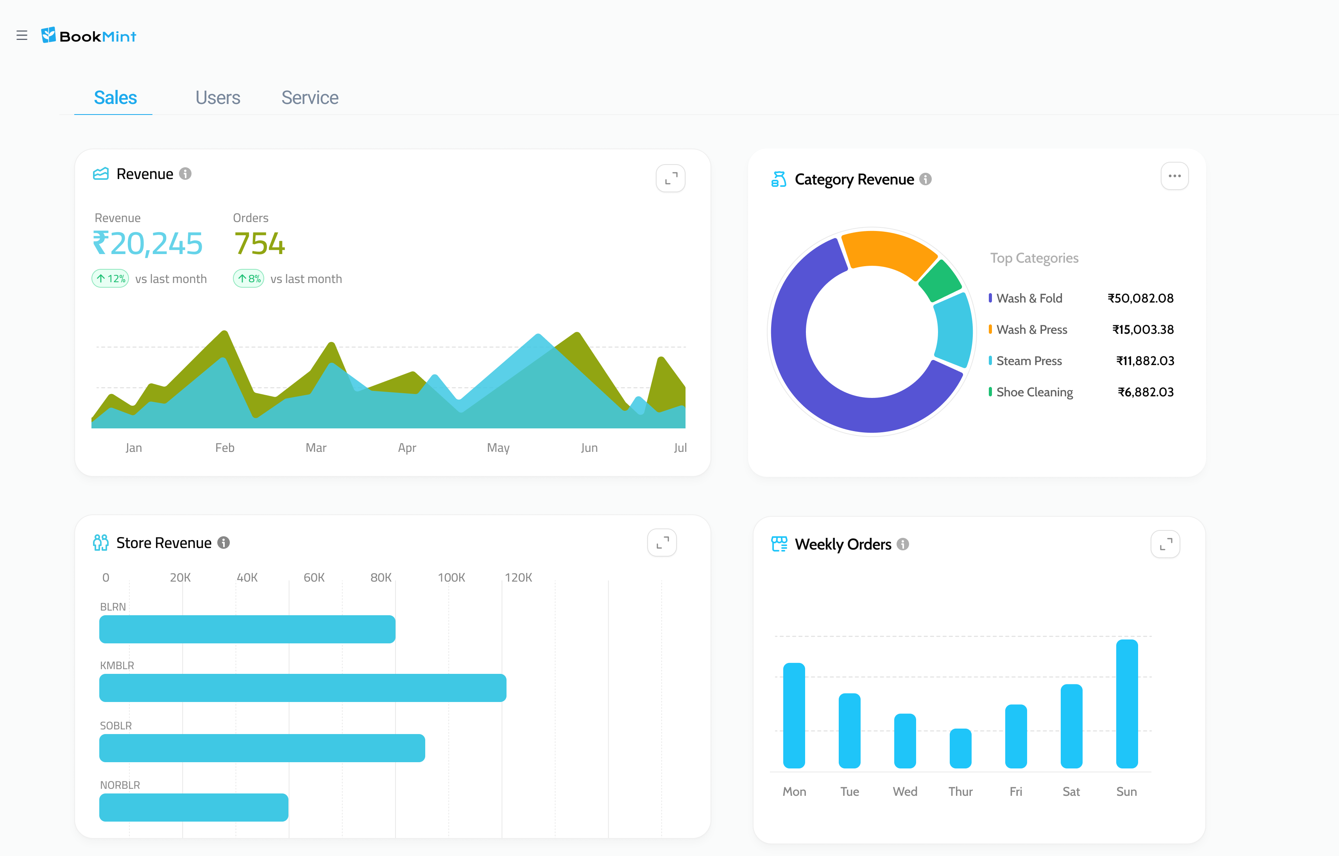Switch to the Users tab
Image resolution: width=1339 pixels, height=856 pixels.
pyautogui.click(x=217, y=98)
